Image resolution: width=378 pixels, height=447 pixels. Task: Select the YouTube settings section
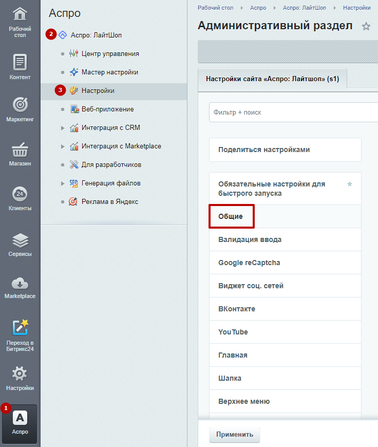[x=285, y=332]
